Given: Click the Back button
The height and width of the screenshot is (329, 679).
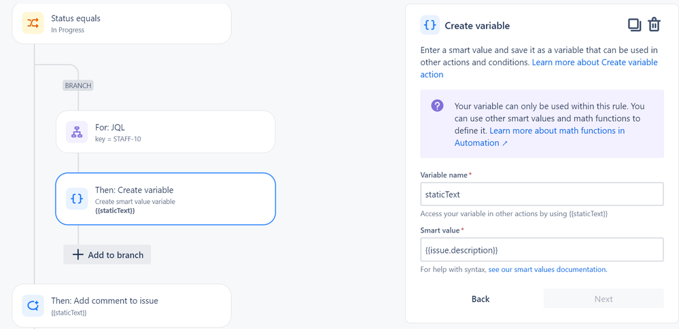Looking at the screenshot, I should (481, 299).
